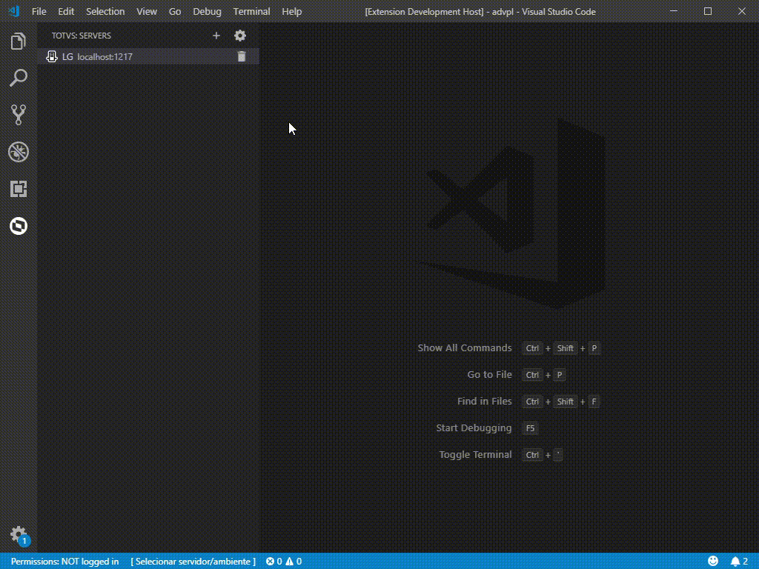
Task: Click Permissions: NOT logged in status item
Action: point(65,562)
